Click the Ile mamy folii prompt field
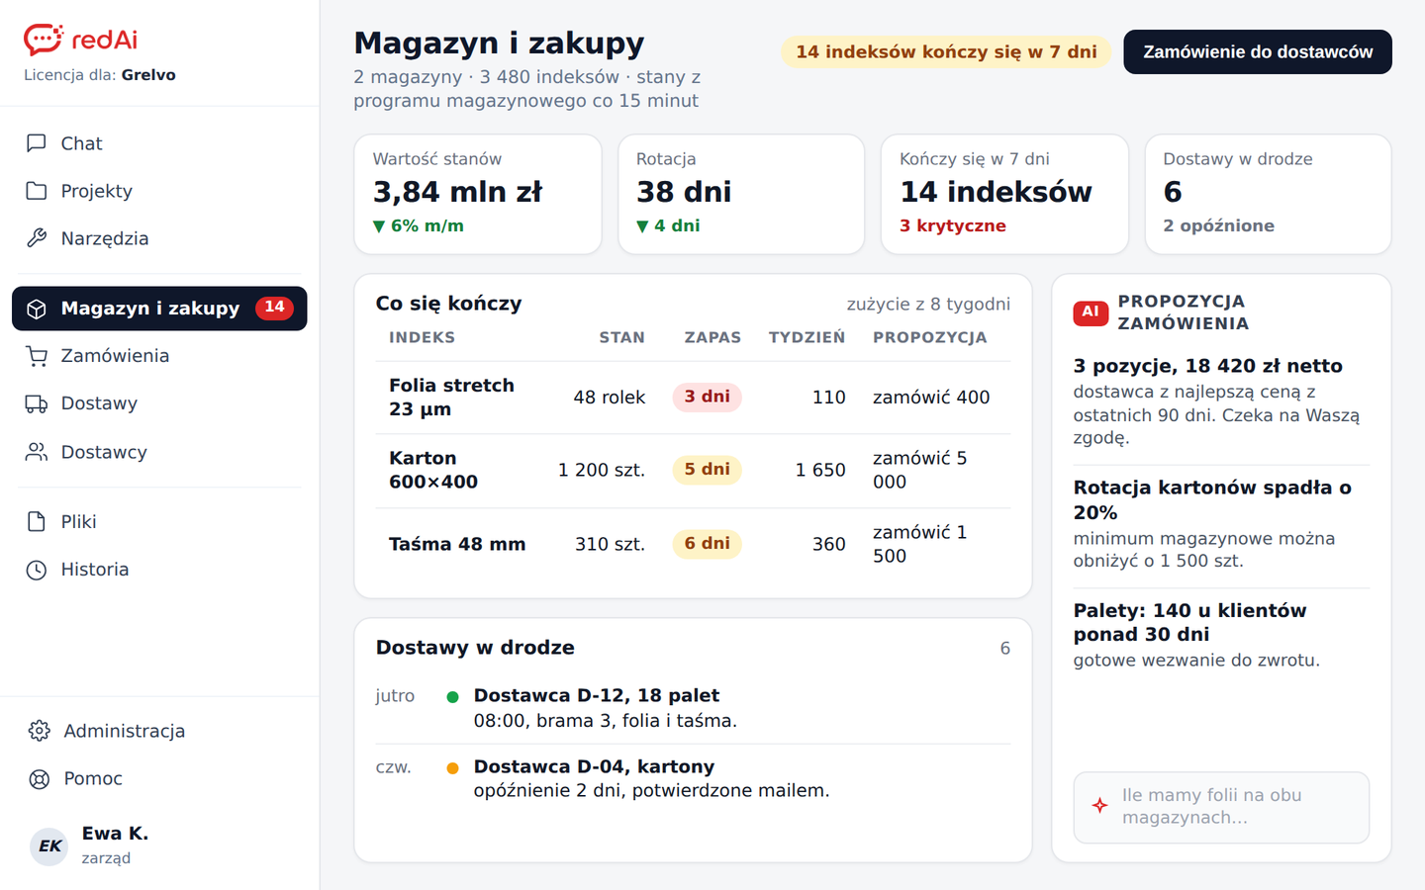1425x890 pixels. pos(1221,807)
